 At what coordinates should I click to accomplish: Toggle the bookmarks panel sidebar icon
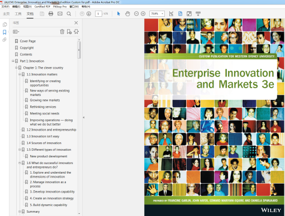click(4, 32)
